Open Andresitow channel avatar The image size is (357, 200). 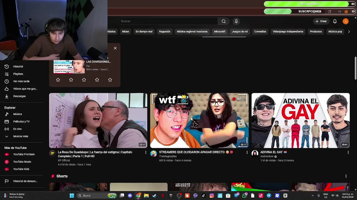[x=255, y=154]
